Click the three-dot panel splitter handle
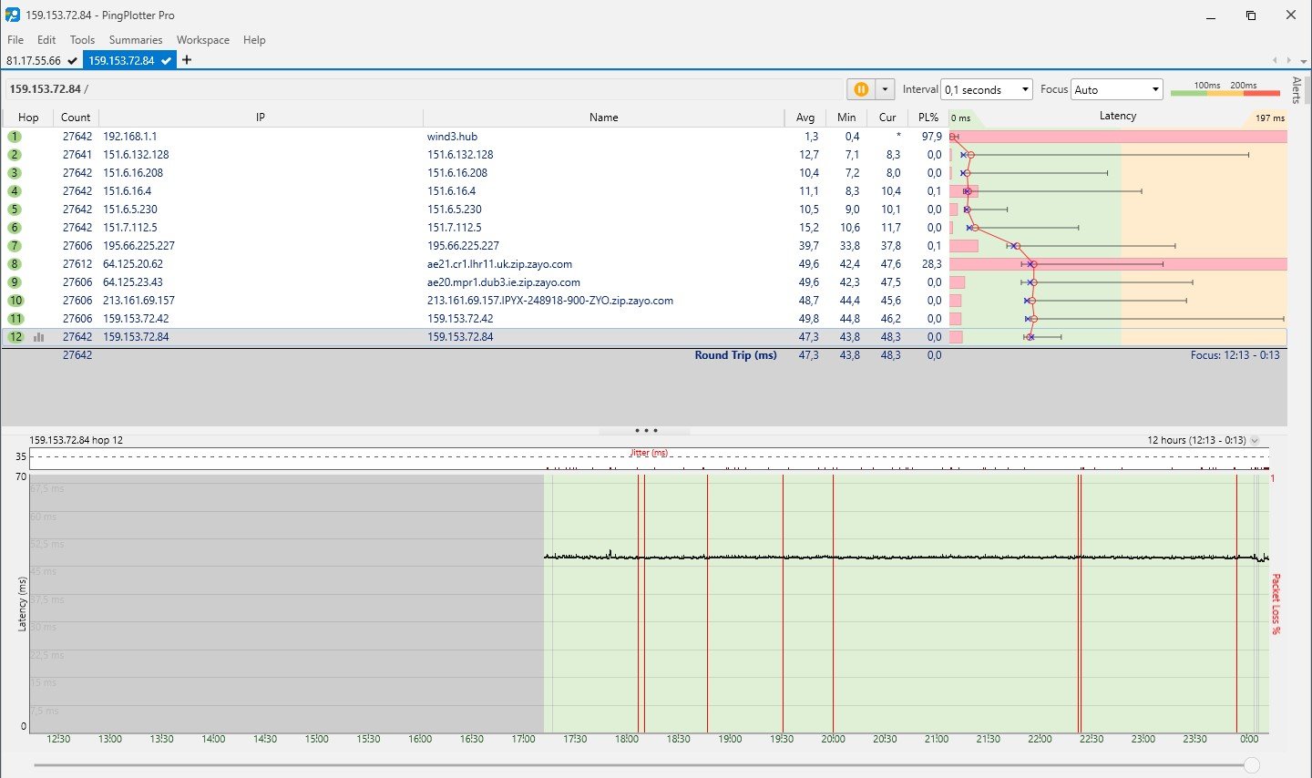1312x778 pixels. [645, 431]
